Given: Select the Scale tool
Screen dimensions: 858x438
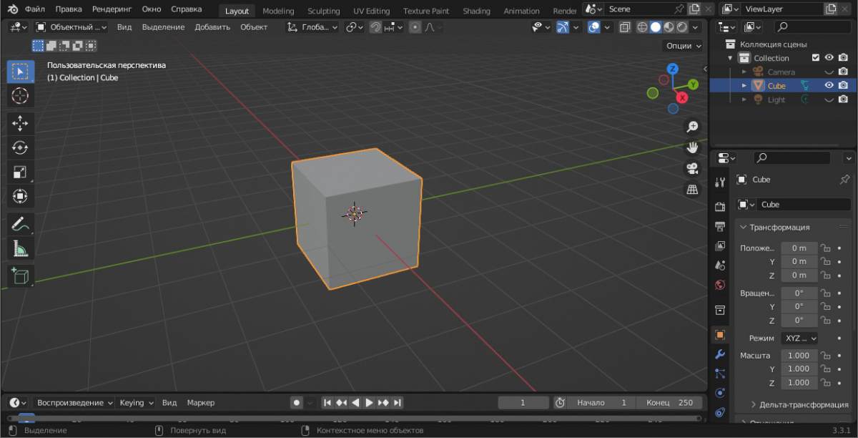Looking at the screenshot, I should pyautogui.click(x=20, y=172).
